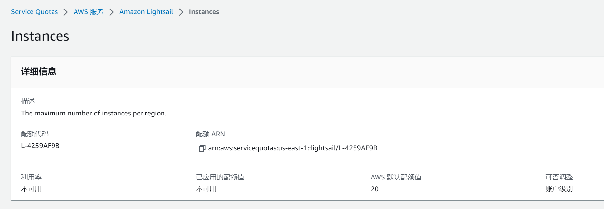The image size is (604, 209).
Task: Click the maximum instances description text
Action: coord(94,113)
